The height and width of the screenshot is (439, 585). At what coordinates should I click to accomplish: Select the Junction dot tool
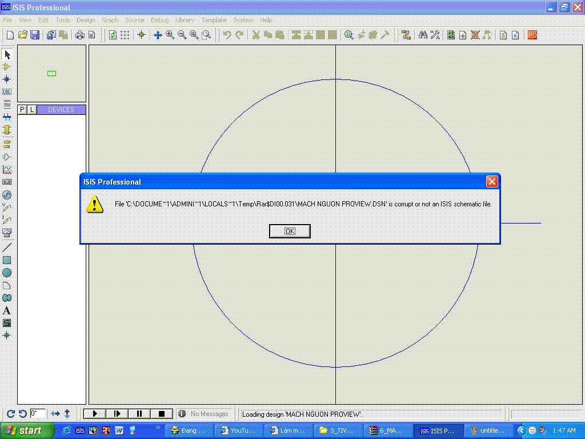click(x=7, y=79)
